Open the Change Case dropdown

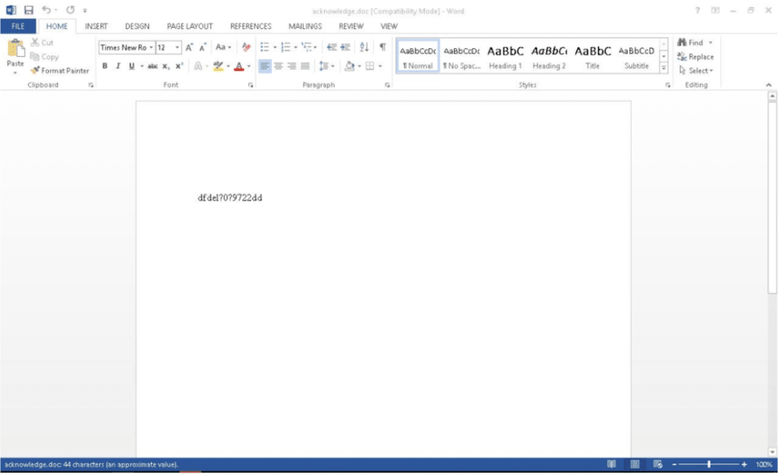tap(224, 47)
